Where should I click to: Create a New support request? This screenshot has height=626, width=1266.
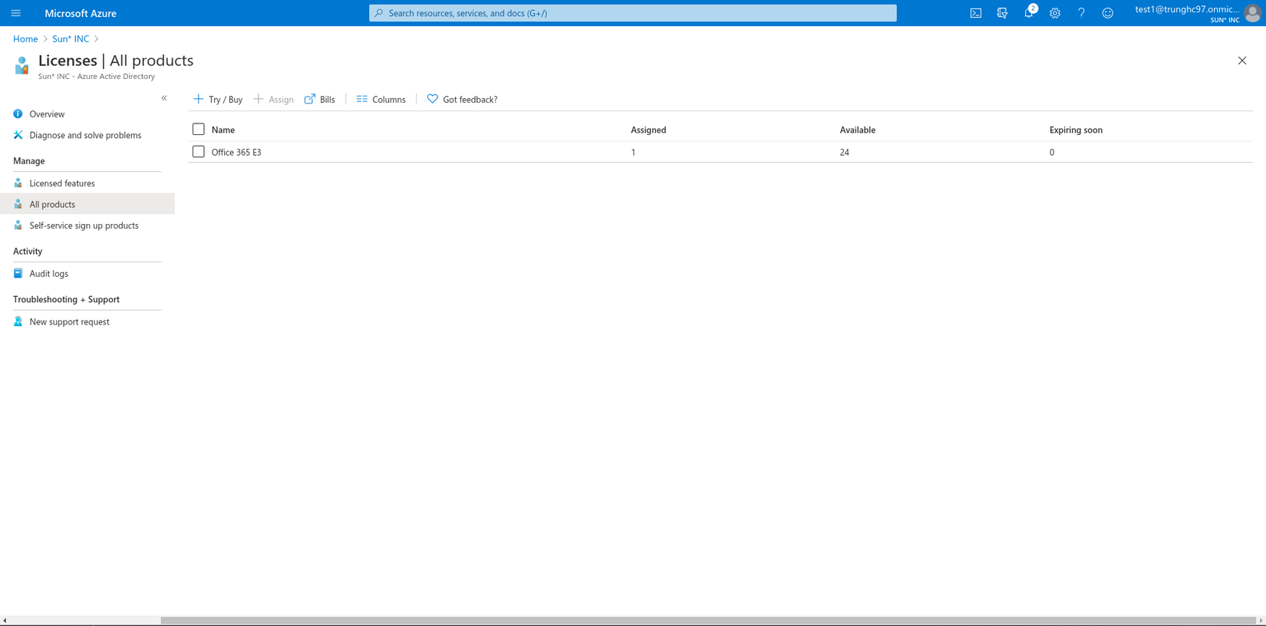(x=69, y=321)
